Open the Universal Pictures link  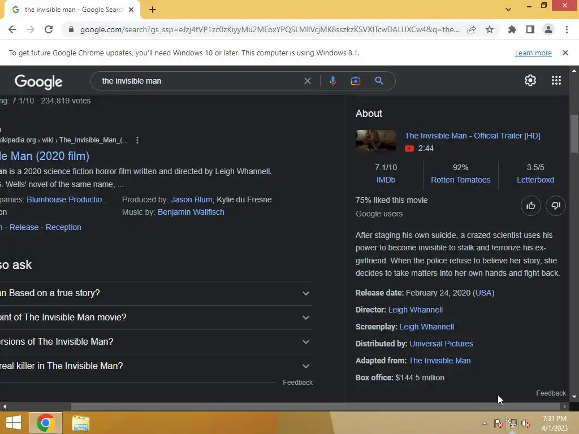[441, 344]
